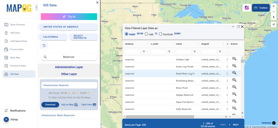Zoom to Solitare Lake using magnifier icon

234,59
